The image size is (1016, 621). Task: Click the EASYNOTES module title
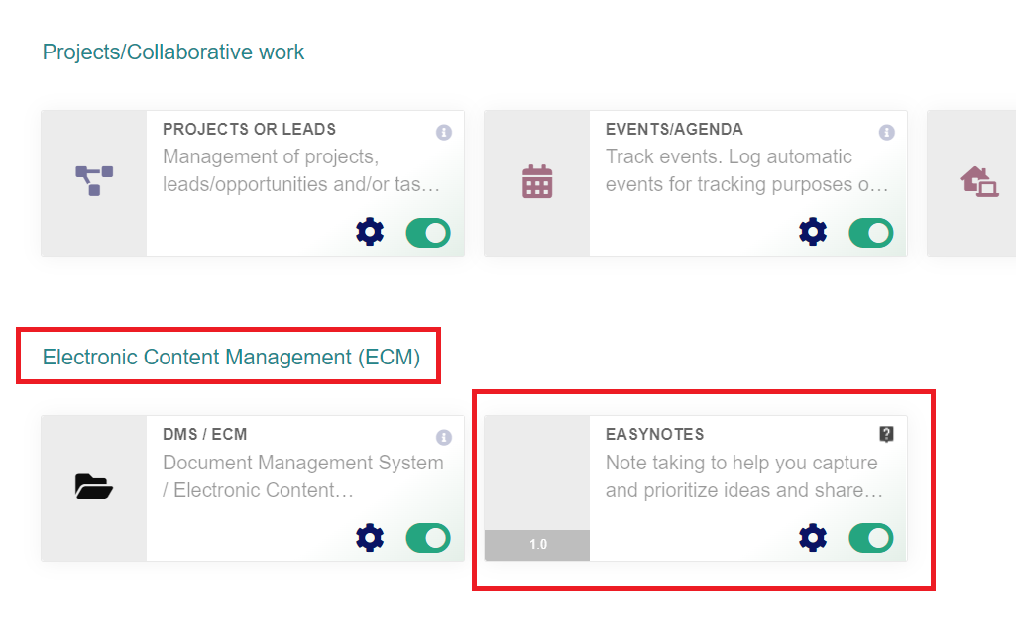pos(654,434)
